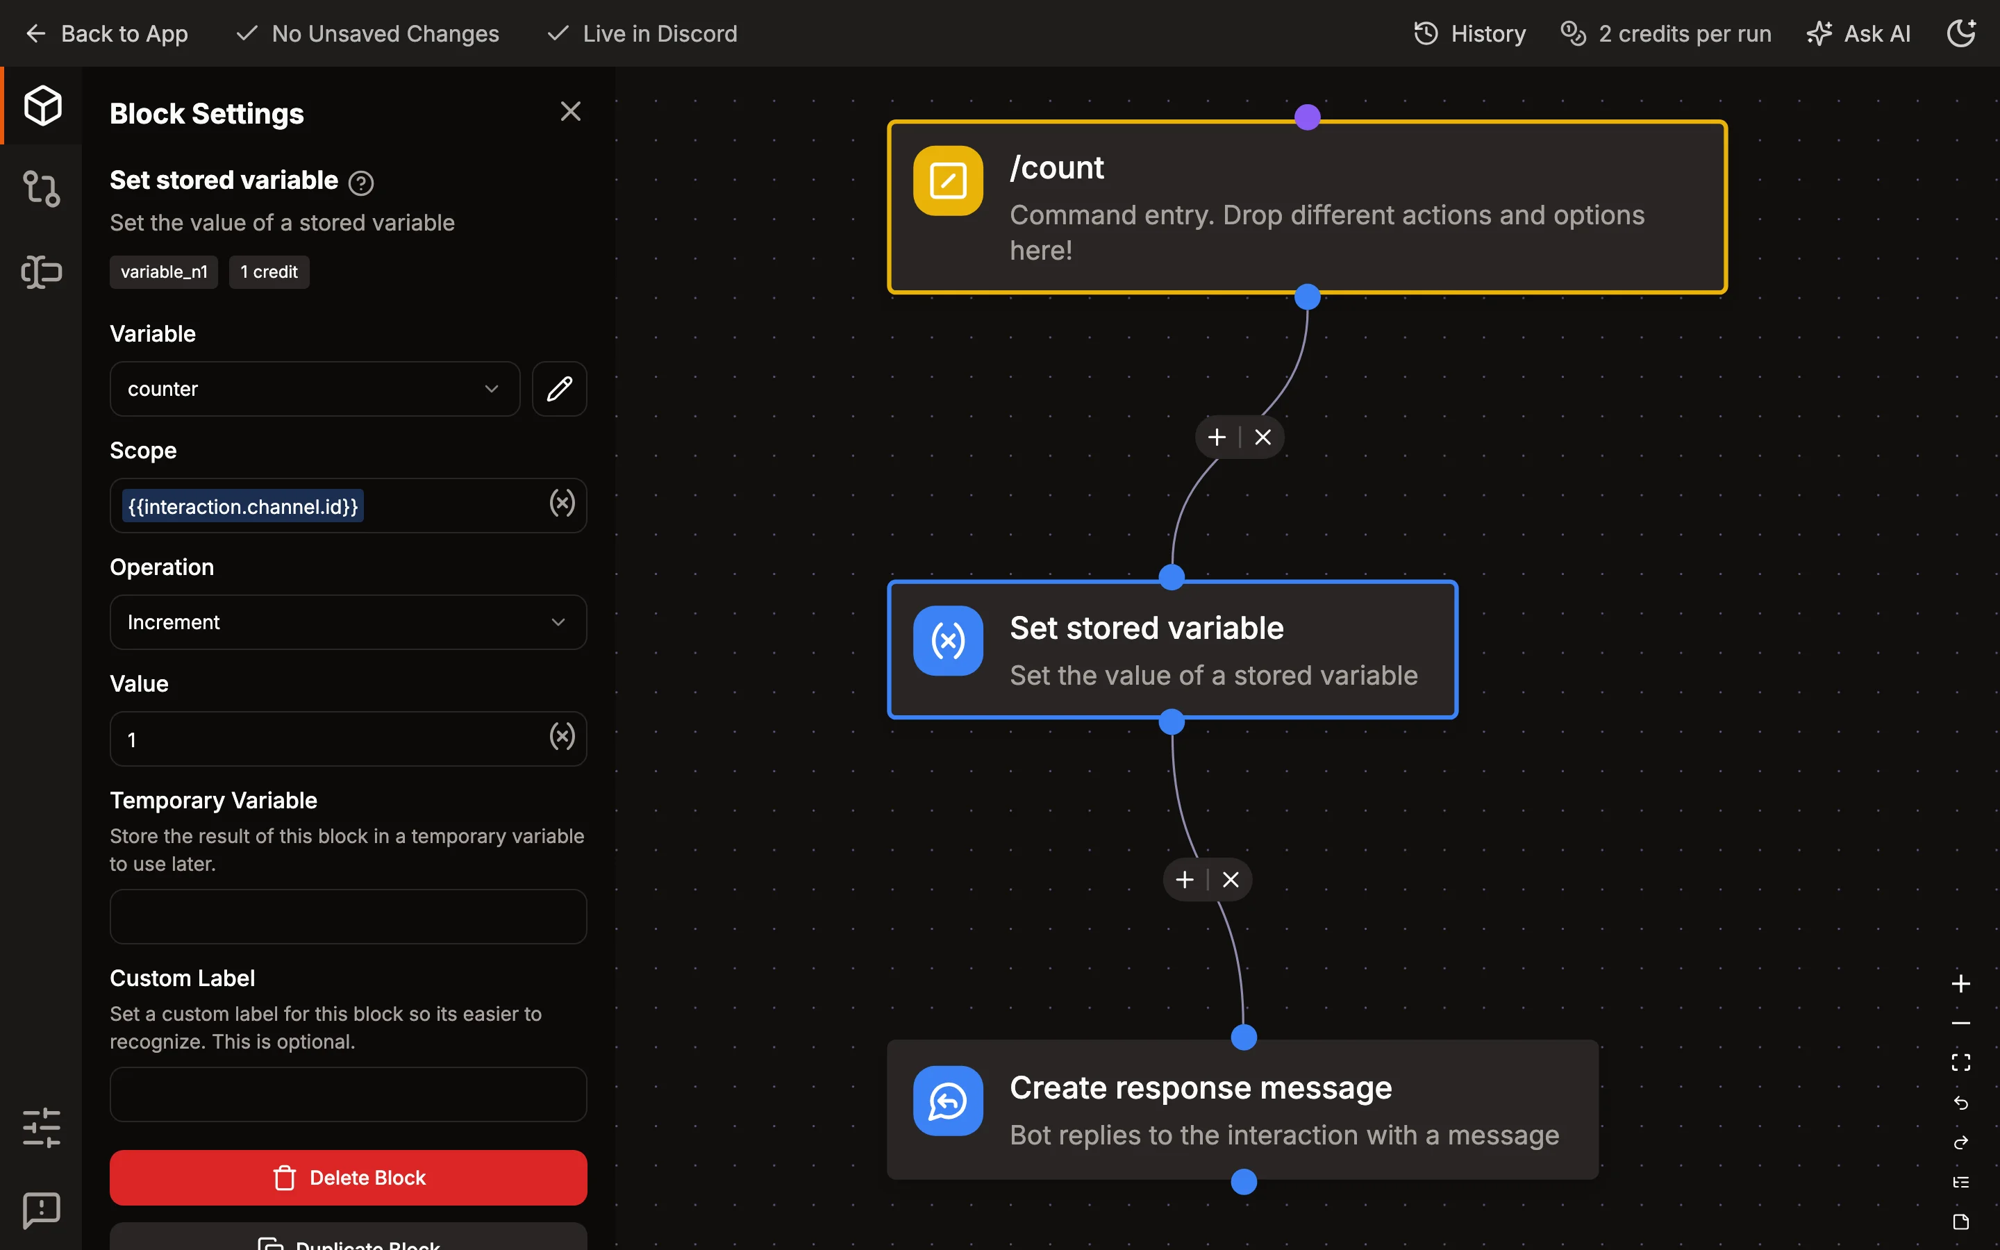Remove connection above Create response message
Screen dimensions: 2000x1250
[1231, 880]
